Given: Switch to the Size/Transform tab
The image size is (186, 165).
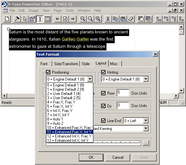Looking at the screenshot, I should (x=66, y=64).
